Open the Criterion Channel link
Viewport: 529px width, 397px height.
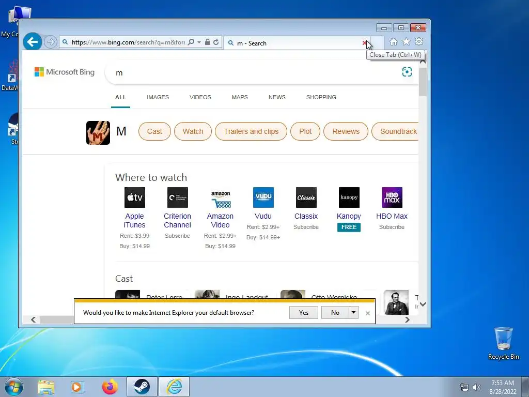(x=178, y=220)
